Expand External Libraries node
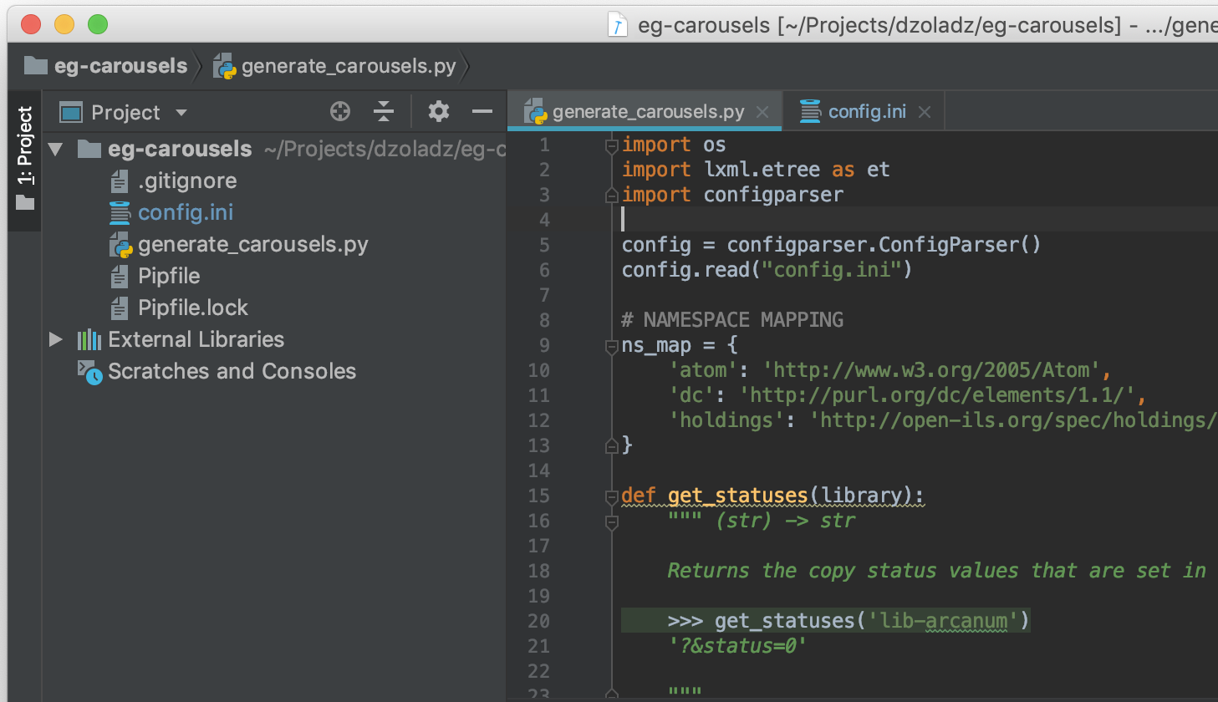Viewport: 1218px width, 702px height. pos(56,339)
